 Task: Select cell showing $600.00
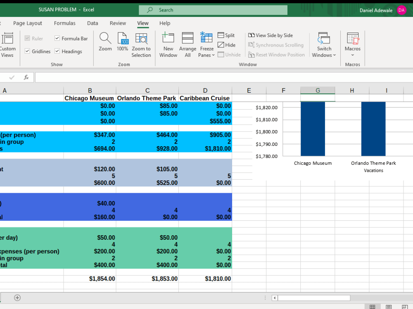click(90, 183)
